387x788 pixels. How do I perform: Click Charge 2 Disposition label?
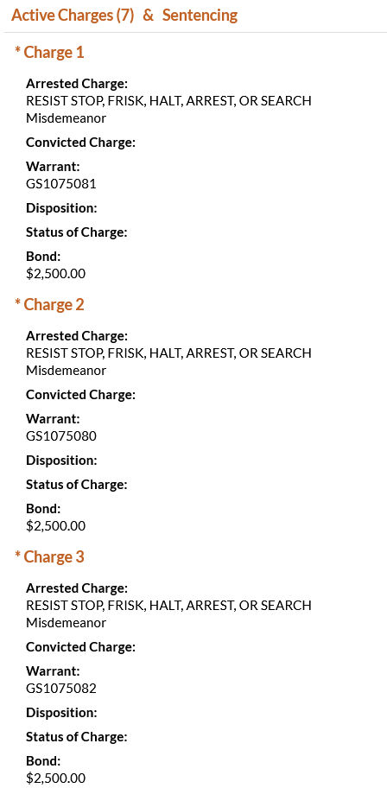pyautogui.click(x=61, y=461)
